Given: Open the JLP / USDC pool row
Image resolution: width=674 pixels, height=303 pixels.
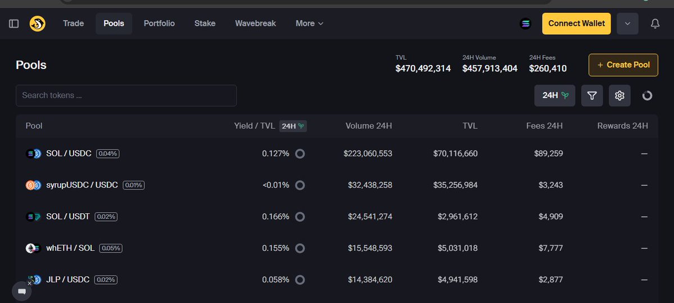Looking at the screenshot, I should [337, 280].
